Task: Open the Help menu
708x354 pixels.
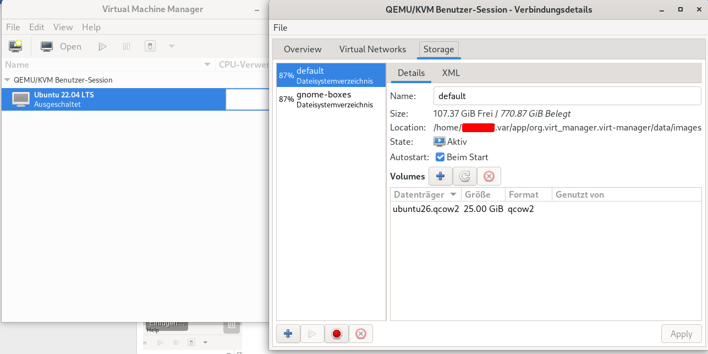Action: tap(91, 27)
